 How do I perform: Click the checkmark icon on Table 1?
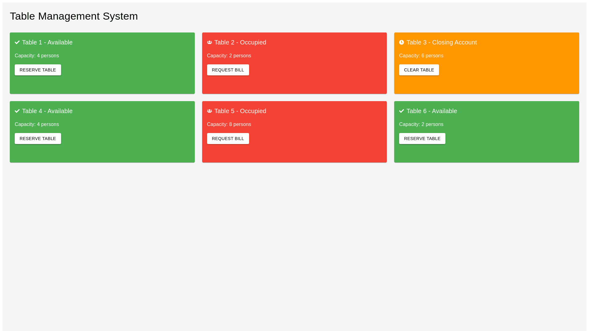[x=17, y=42]
